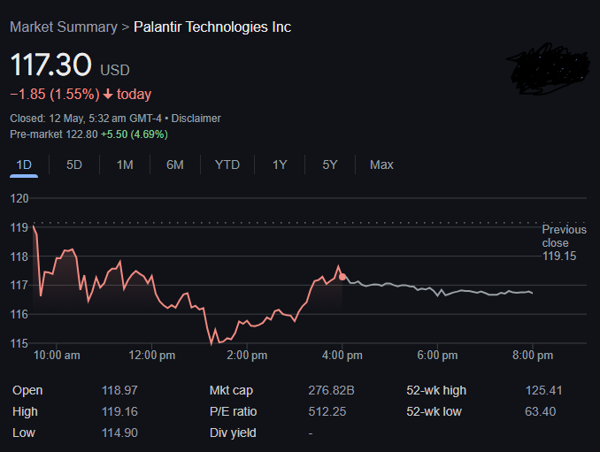
Task: Click the 52-wk high value 125.41
Action: (x=543, y=390)
